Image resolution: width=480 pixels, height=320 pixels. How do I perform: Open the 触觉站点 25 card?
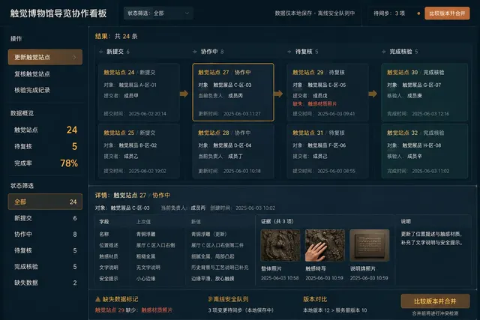point(139,151)
